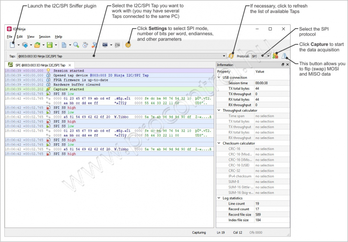Collapse the Log statistics section
The image size is (348, 242).
tap(219, 198)
